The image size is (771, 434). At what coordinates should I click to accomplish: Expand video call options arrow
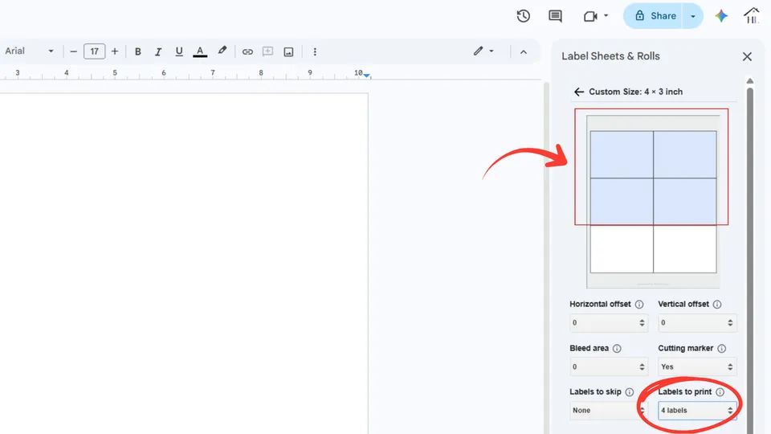point(606,16)
